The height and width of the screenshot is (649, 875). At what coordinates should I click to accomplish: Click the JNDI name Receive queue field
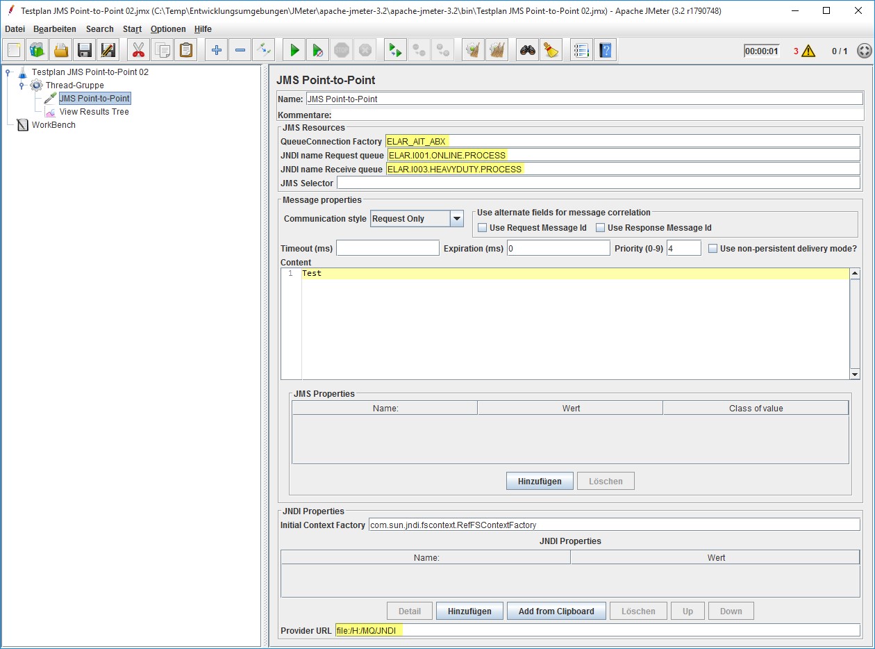pyautogui.click(x=623, y=169)
